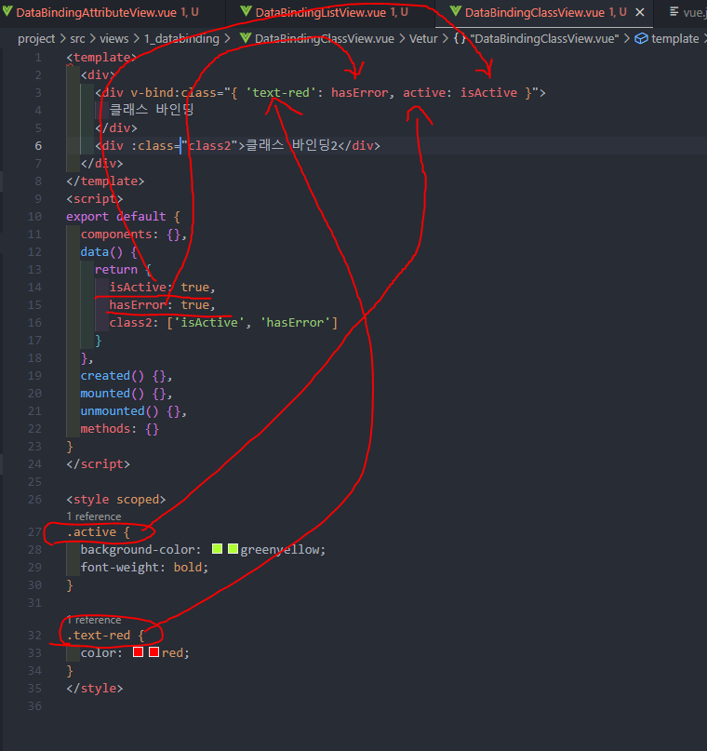Select the DataBindingClassView.vue tab
The width and height of the screenshot is (707, 751).
535,12
